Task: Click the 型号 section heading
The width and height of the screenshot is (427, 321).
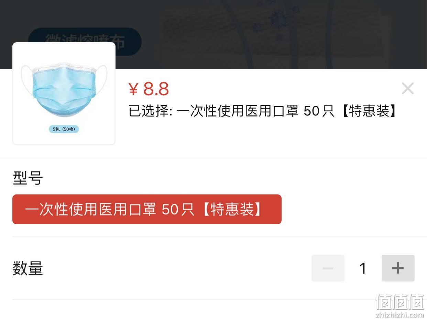Action: 28,178
